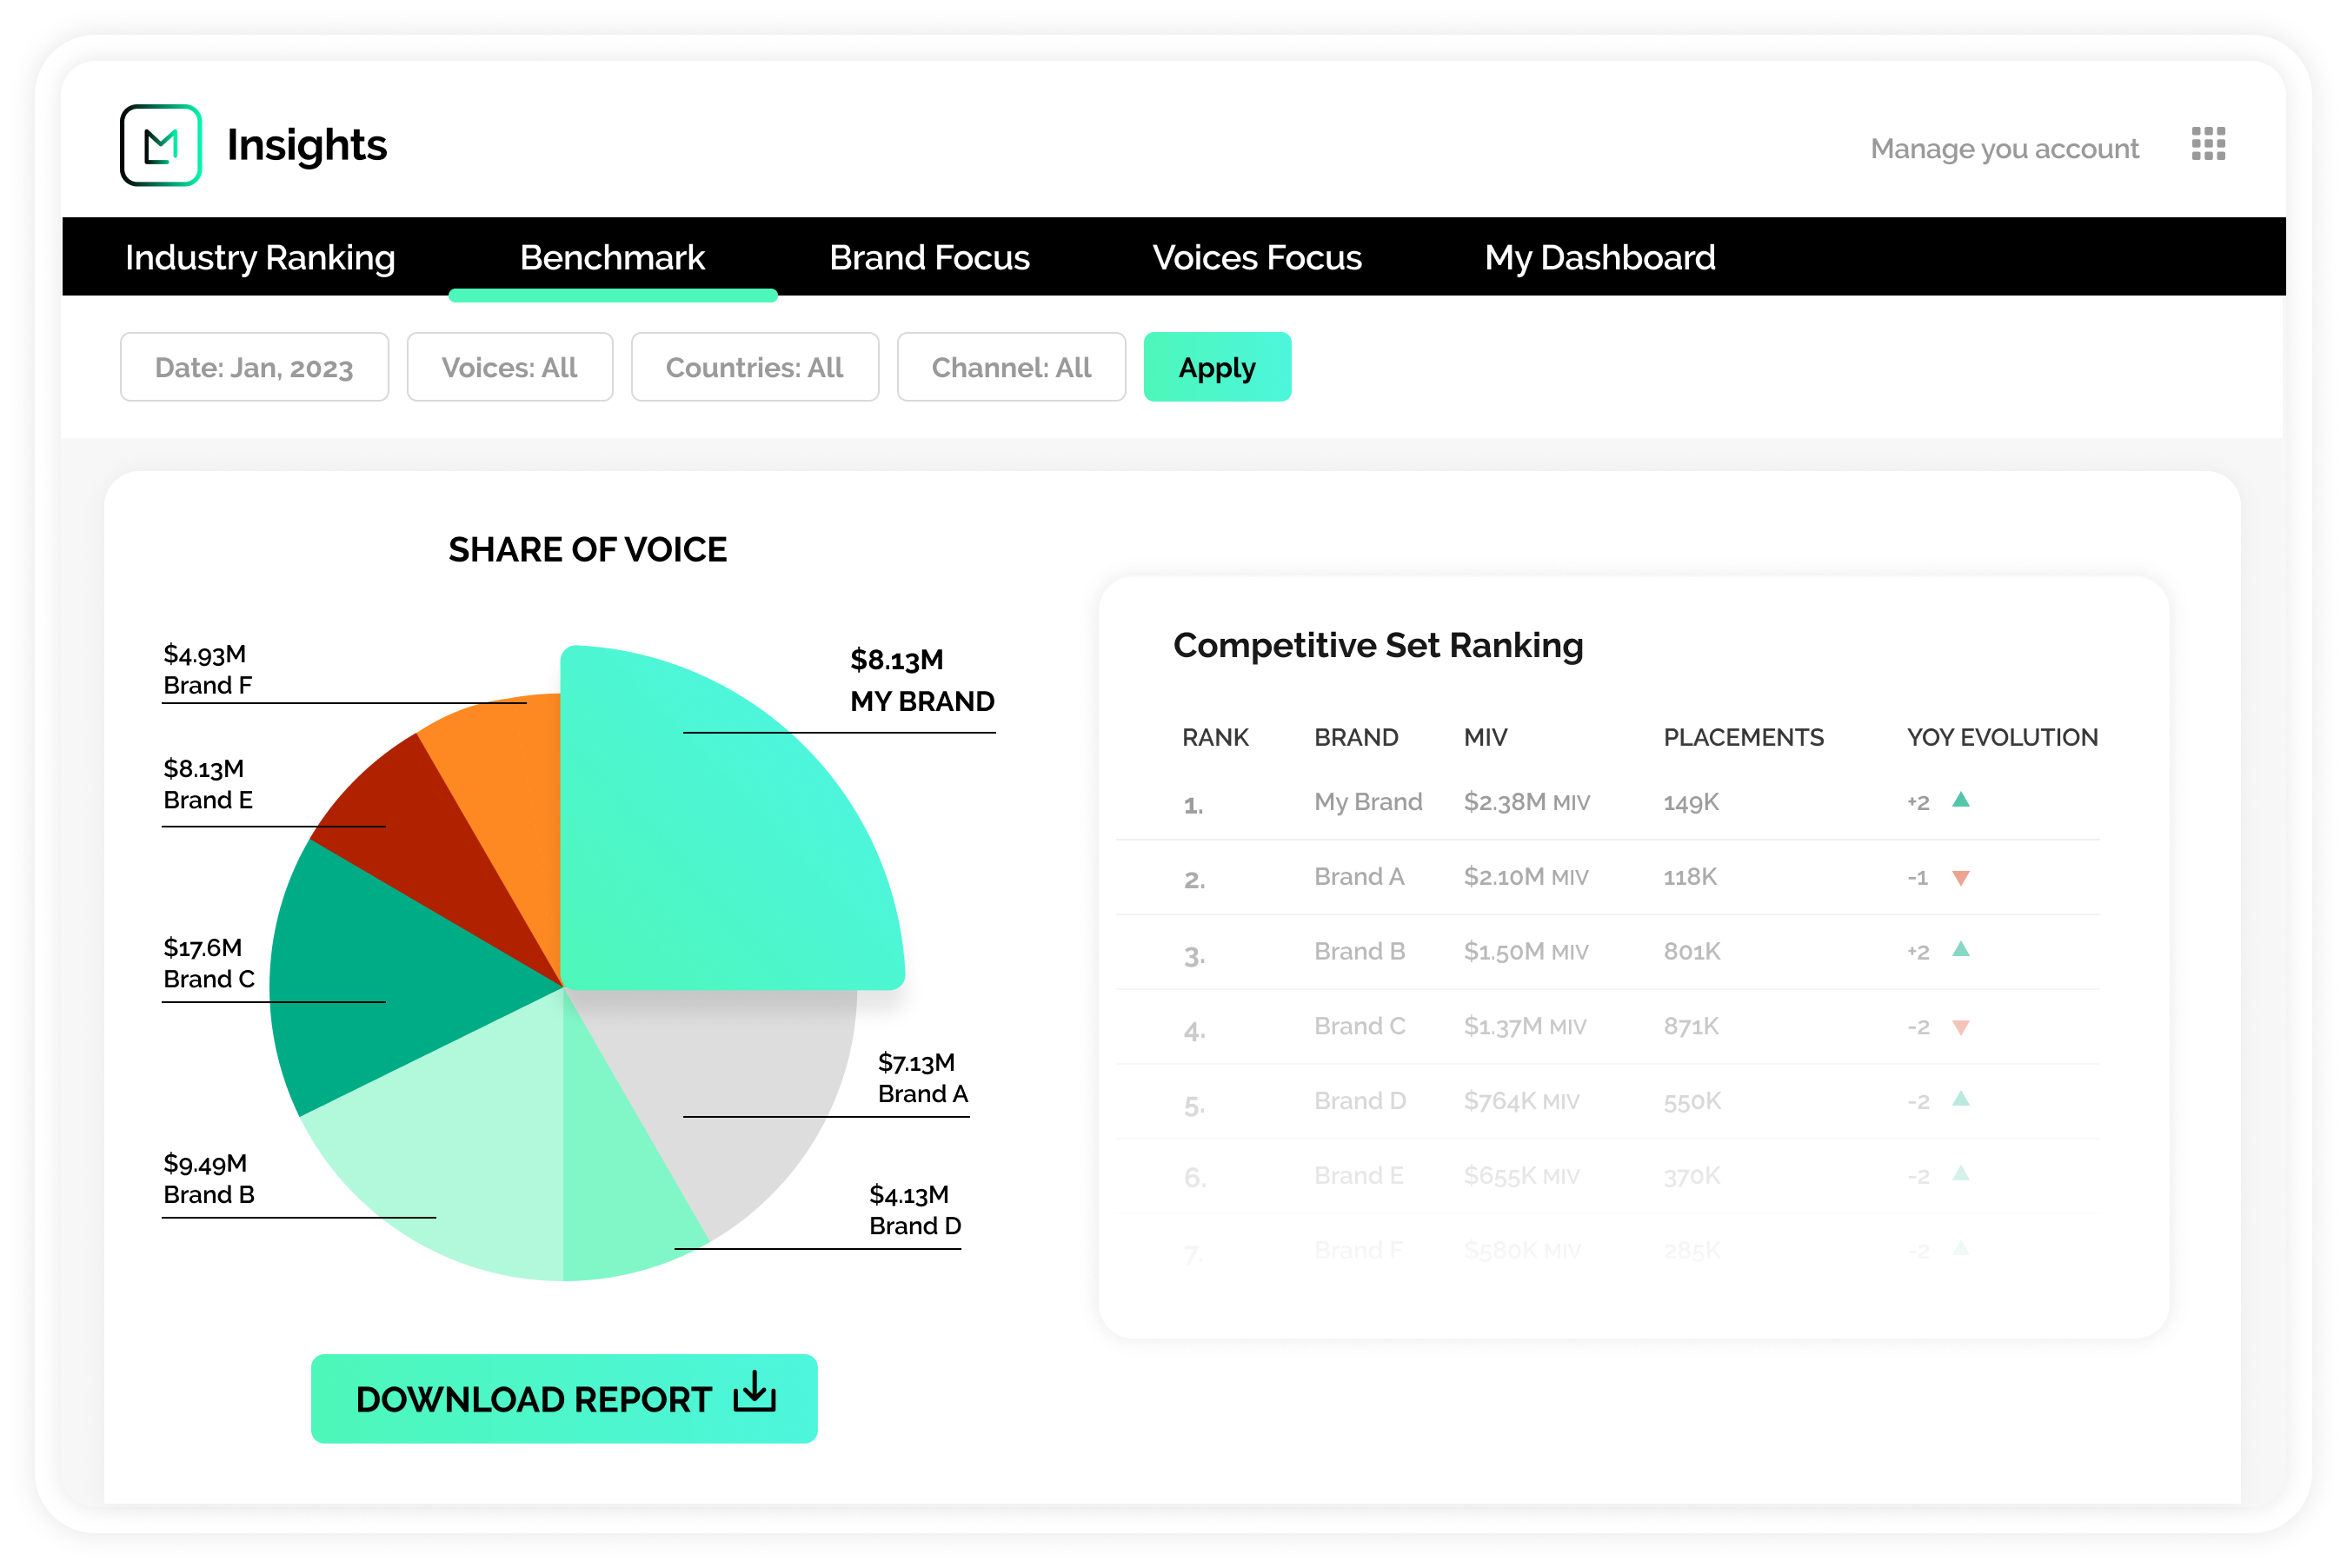The image size is (2347, 1568).
Task: Click Brand C red down arrow
Action: (1960, 1027)
